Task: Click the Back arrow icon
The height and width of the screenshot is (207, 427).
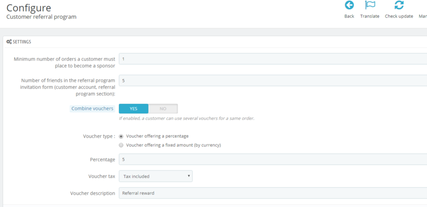Action: click(349, 6)
